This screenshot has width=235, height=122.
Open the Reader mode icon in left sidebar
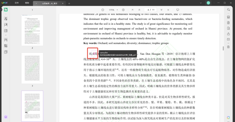pyautogui.click(x=6, y=10)
